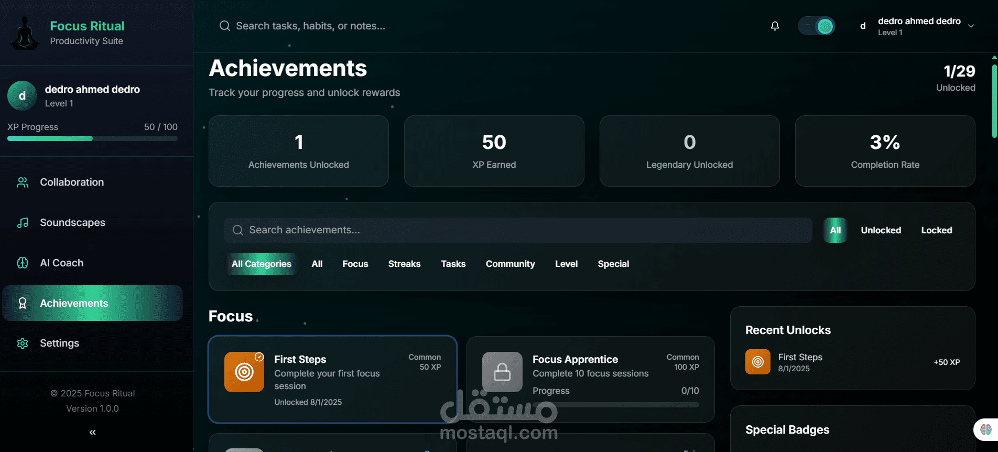Click the '100 XP' label on Focus Apprentice
The width and height of the screenshot is (998, 452).
687,367
